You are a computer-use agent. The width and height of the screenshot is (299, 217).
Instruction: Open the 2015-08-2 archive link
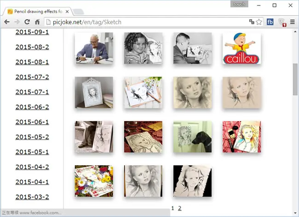32,47
